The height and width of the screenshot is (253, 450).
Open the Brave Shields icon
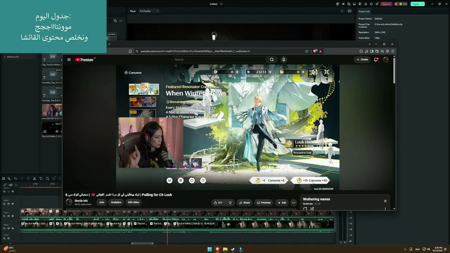pos(315,51)
